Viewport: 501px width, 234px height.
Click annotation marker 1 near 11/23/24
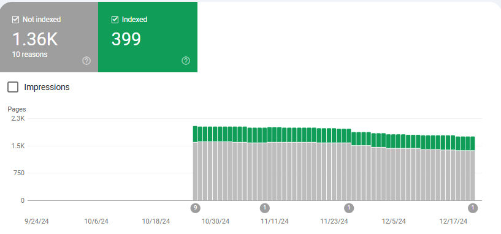pyautogui.click(x=349, y=208)
